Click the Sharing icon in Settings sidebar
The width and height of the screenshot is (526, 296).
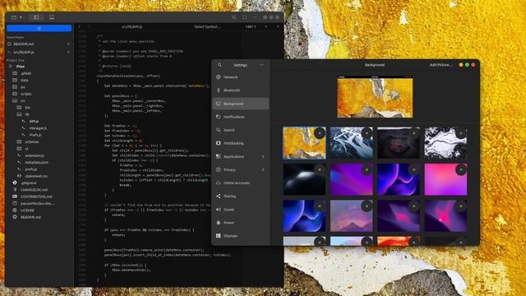click(219, 196)
